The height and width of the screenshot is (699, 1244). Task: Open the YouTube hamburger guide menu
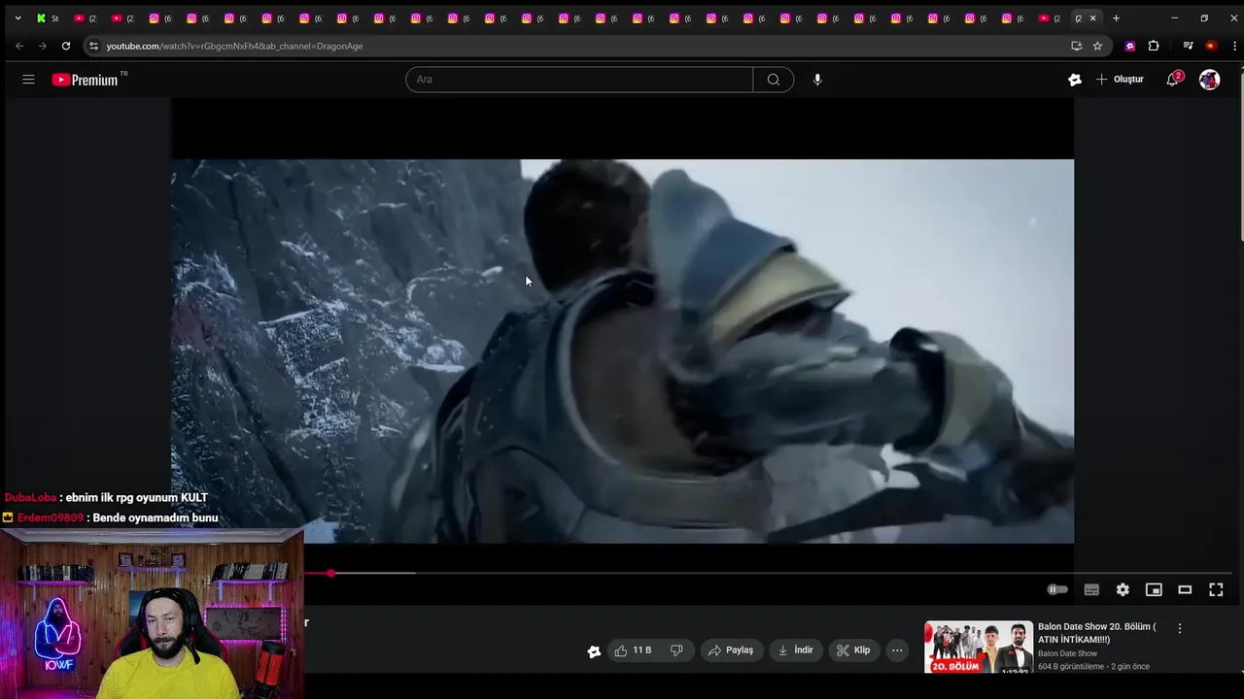point(28,80)
